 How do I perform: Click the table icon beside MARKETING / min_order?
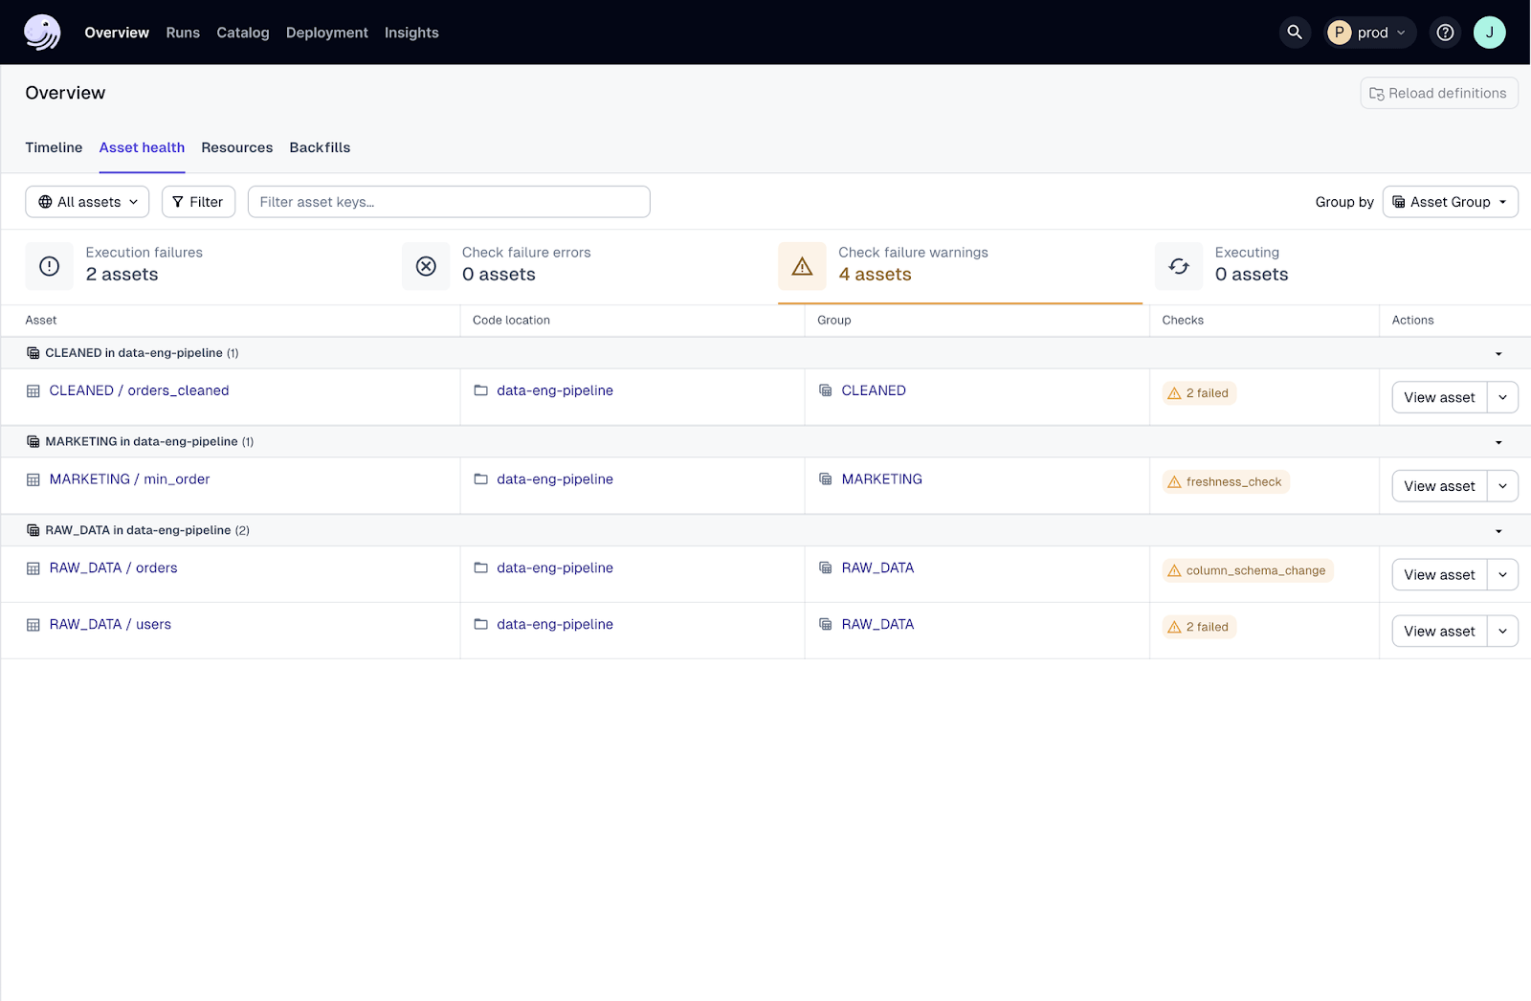tap(33, 480)
